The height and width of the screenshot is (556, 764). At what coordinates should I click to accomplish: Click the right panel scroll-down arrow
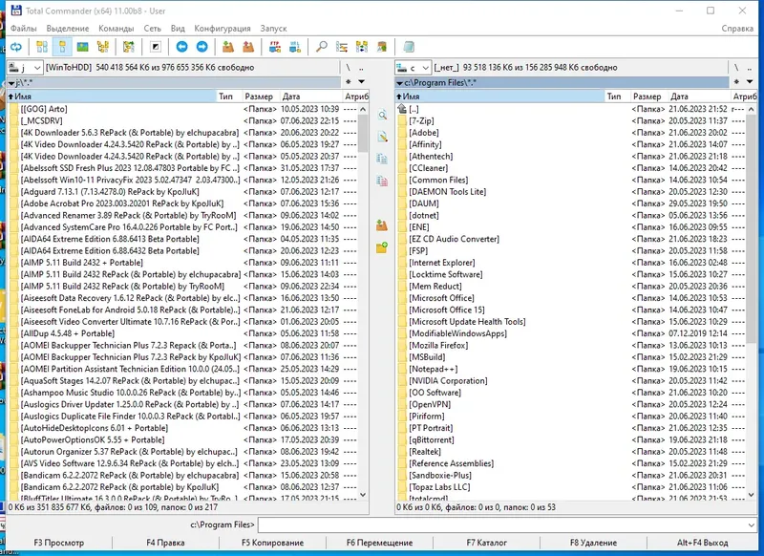(751, 495)
